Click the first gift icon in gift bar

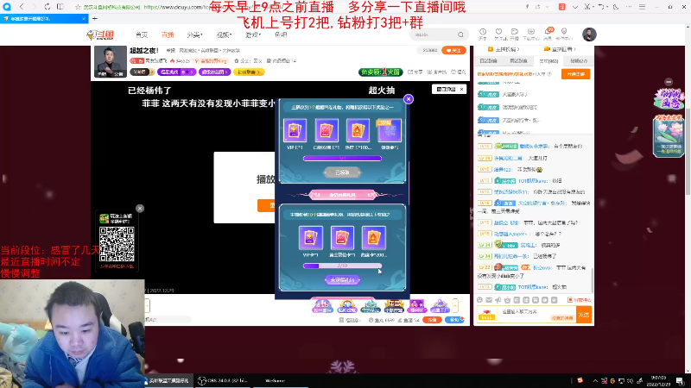(x=322, y=306)
